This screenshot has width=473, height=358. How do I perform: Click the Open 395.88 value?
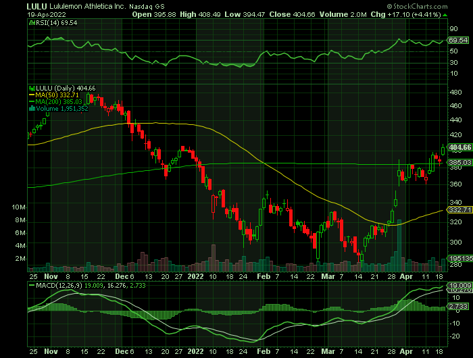point(154,14)
